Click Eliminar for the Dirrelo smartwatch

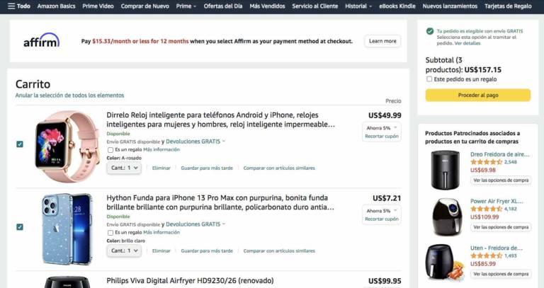[161, 168]
